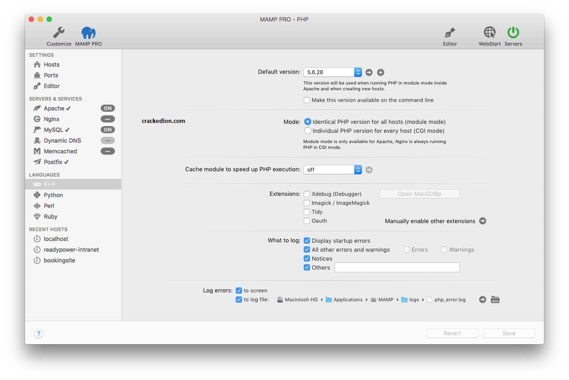Uncheck Log errors to log file
Screen dimensions: 569x380
pos(239,300)
